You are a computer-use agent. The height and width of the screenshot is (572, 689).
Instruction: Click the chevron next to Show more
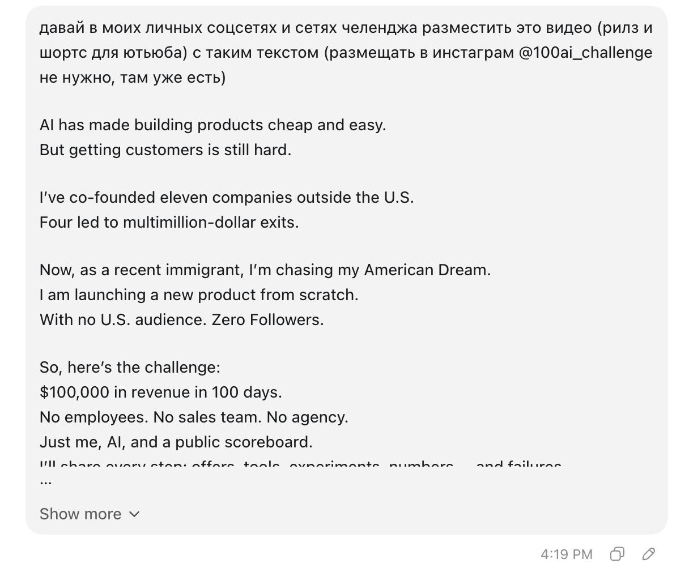coord(134,514)
